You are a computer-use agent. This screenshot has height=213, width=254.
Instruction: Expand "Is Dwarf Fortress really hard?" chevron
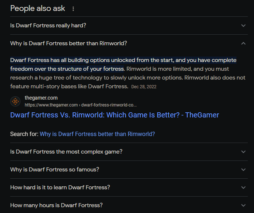click(x=243, y=26)
